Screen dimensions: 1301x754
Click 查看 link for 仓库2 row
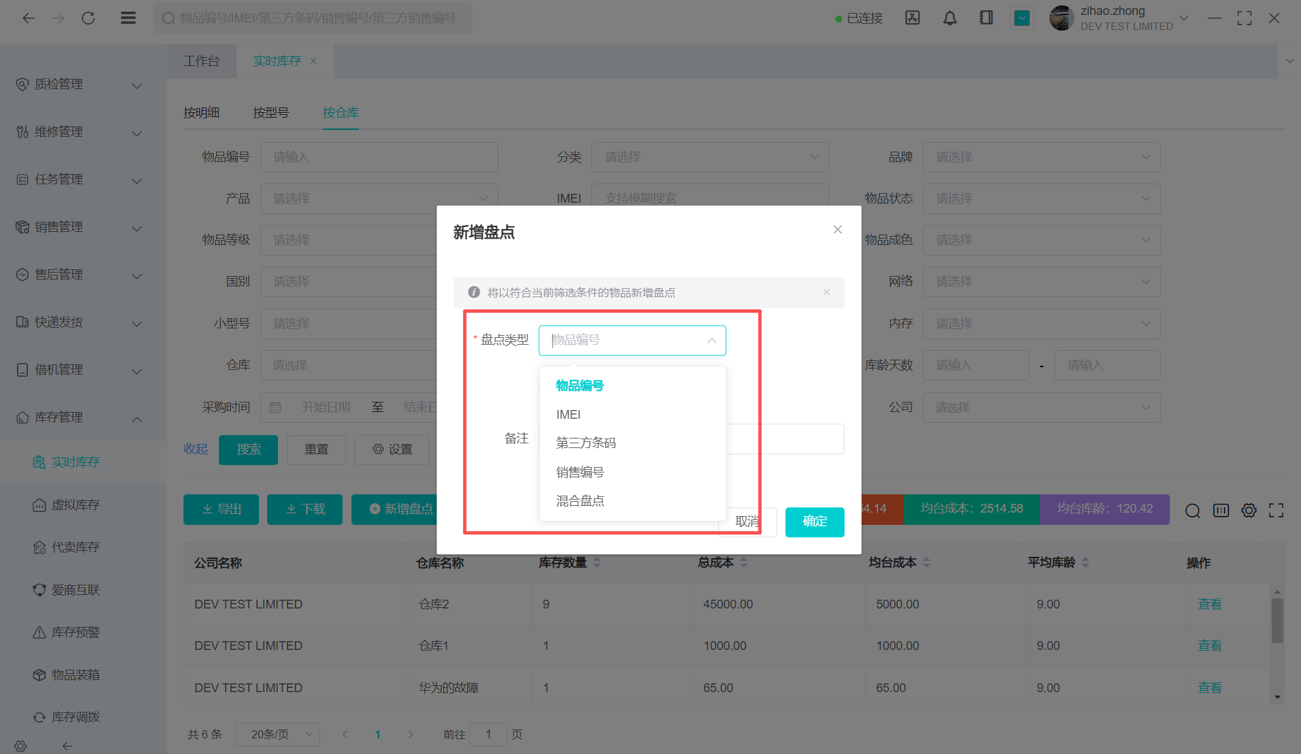point(1209,604)
